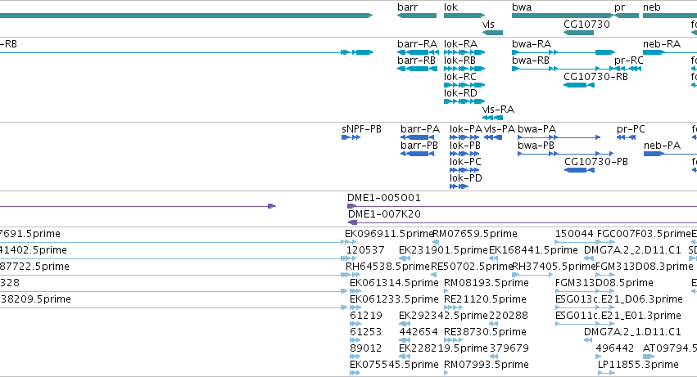697x377 pixels.
Task: Click the pr-RC transcript
Action: point(627,69)
